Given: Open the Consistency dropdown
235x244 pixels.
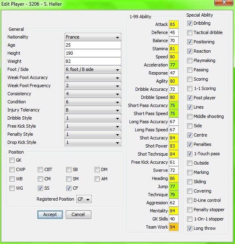Looking at the screenshot, I should pyautogui.click(x=93, y=94).
